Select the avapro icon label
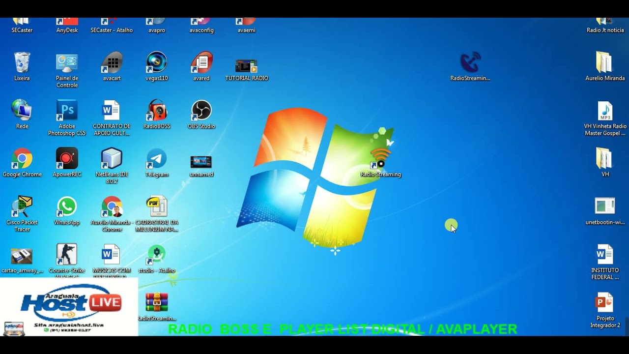The width and height of the screenshot is (629, 354). point(157,30)
